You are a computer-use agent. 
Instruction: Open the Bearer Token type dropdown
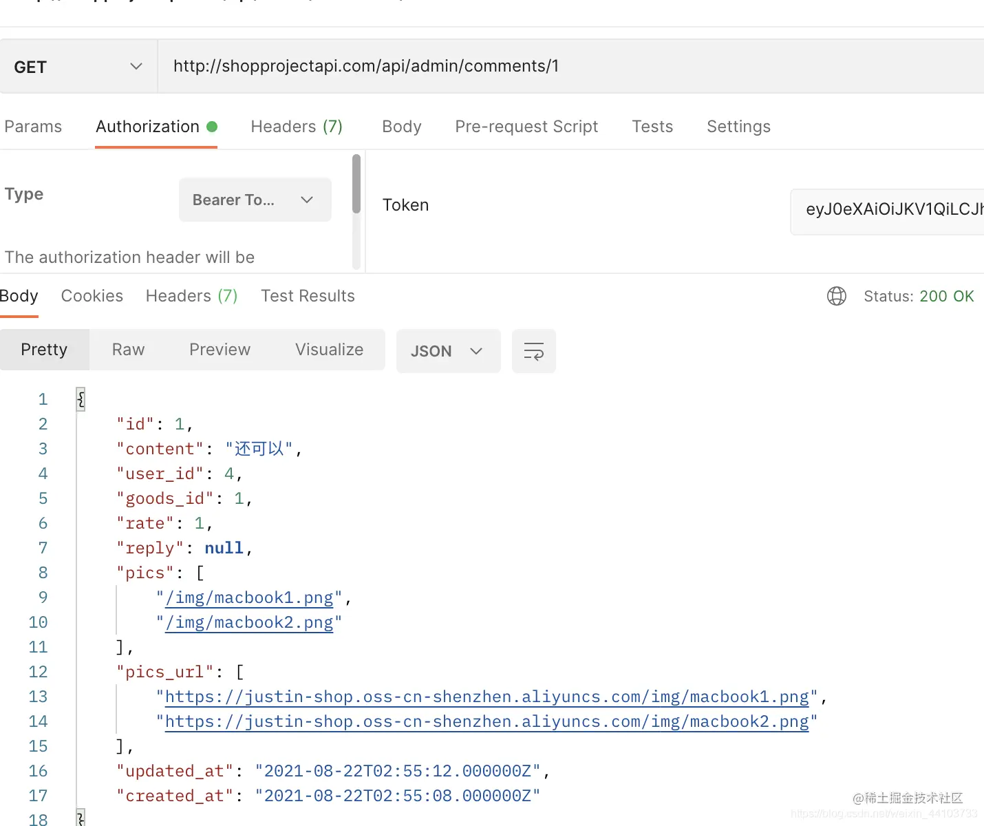click(255, 200)
